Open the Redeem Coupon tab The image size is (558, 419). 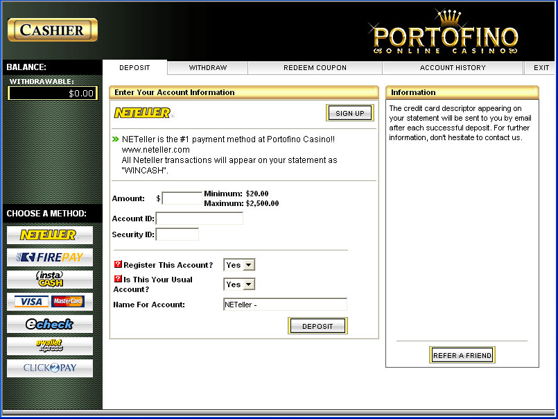(x=315, y=68)
